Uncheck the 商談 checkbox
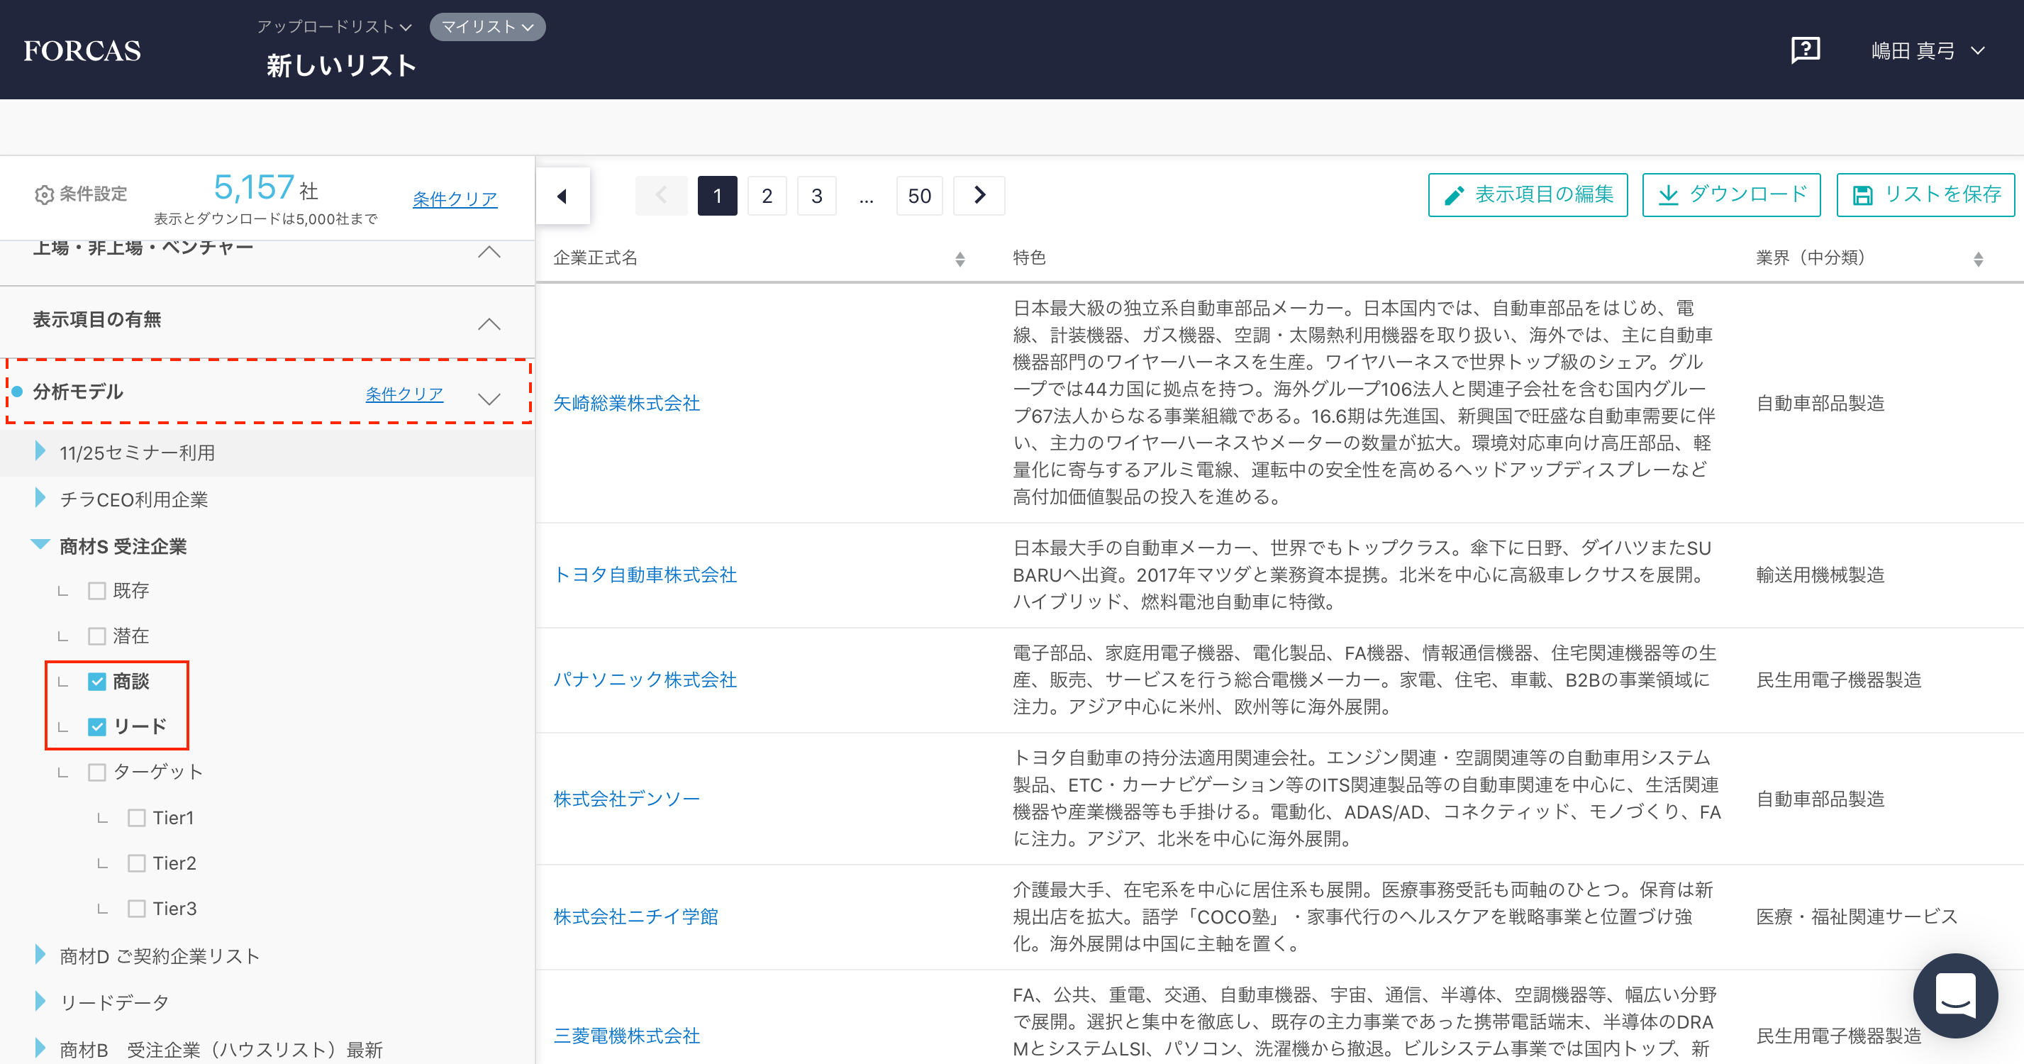2024x1064 pixels. point(96,681)
